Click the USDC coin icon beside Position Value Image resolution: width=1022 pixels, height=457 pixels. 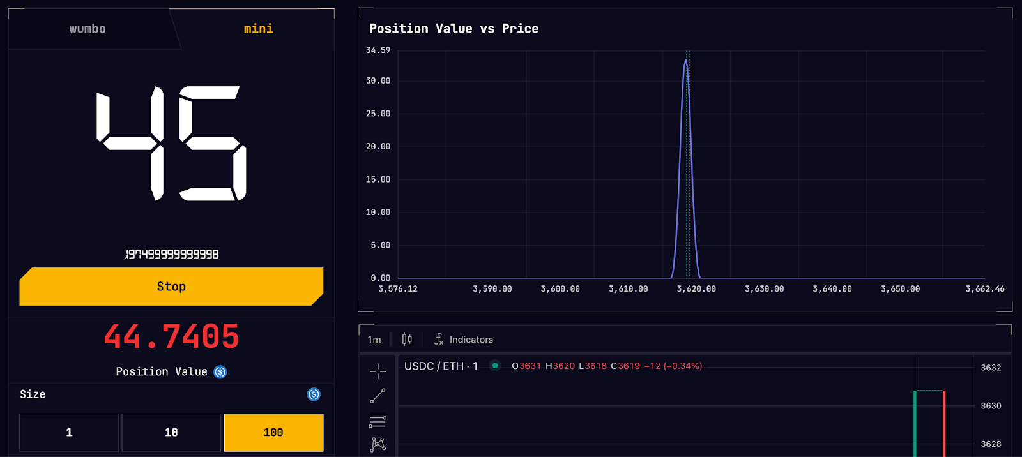[220, 371]
